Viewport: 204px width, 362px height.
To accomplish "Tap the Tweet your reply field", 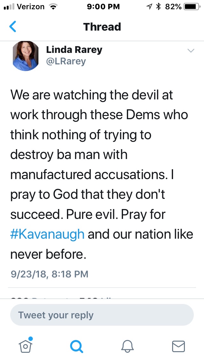I will (x=102, y=315).
